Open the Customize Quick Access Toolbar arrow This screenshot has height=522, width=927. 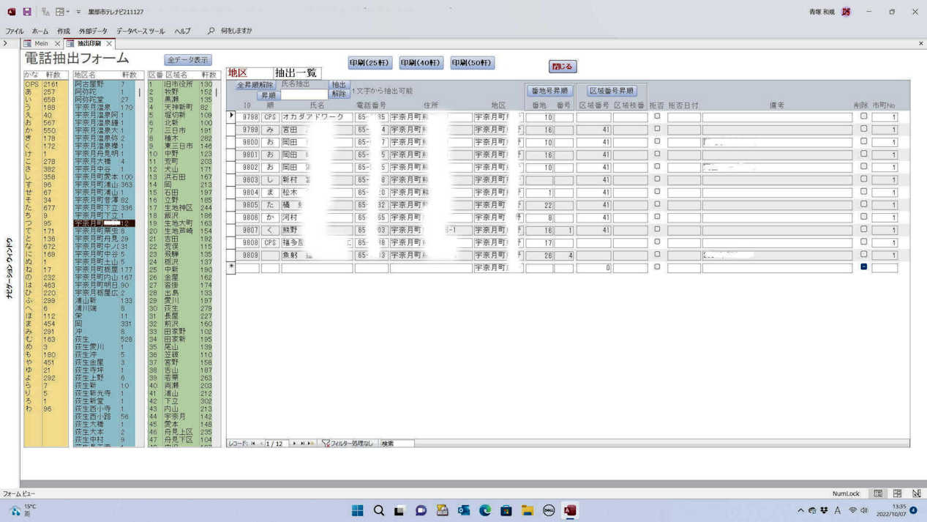click(x=78, y=12)
